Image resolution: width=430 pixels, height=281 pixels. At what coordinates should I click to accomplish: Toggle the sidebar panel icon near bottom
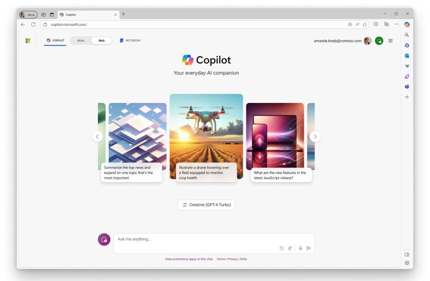pos(407,254)
